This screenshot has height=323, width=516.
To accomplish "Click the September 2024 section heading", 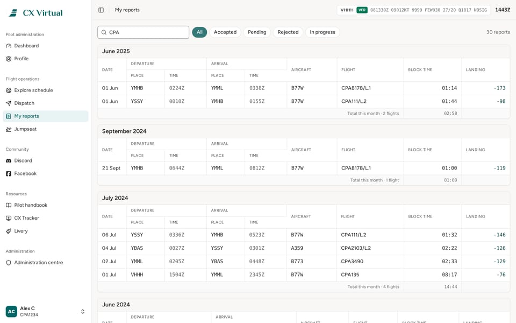I will (x=124, y=131).
